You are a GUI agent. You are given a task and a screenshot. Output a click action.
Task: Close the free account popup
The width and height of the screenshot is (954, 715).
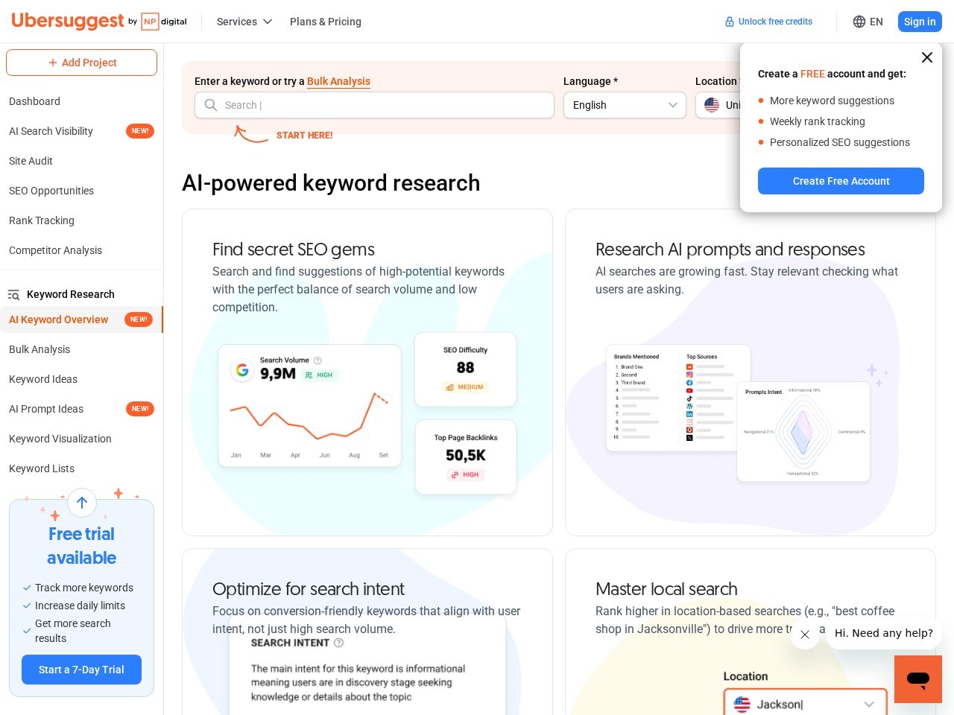(x=927, y=57)
